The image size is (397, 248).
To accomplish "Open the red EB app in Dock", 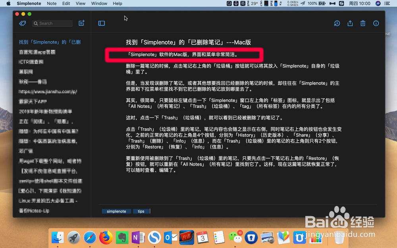I will 187,237.
